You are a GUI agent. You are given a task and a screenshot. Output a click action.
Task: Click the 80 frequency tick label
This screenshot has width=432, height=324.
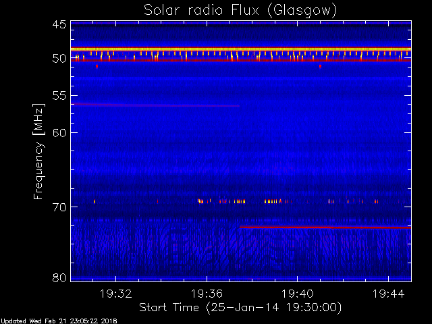59,277
